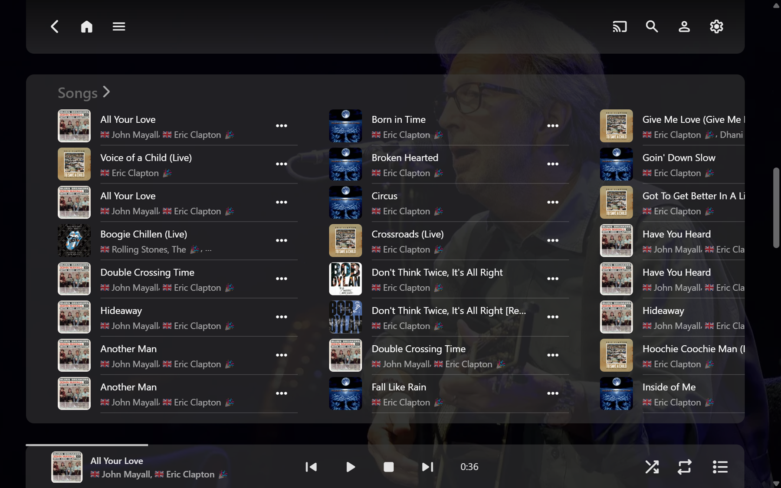
Task: Open the search page
Action: tap(652, 26)
